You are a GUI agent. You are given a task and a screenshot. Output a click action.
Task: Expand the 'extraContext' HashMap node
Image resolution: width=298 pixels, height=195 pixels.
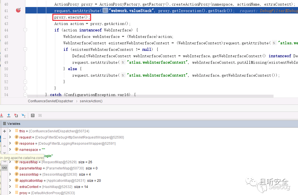[x=10, y=187]
